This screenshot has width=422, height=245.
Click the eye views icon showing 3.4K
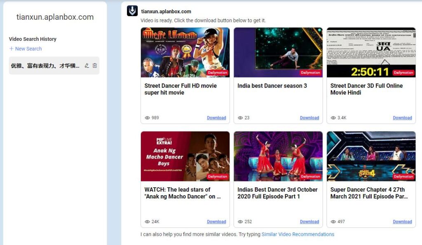pyautogui.click(x=333, y=118)
